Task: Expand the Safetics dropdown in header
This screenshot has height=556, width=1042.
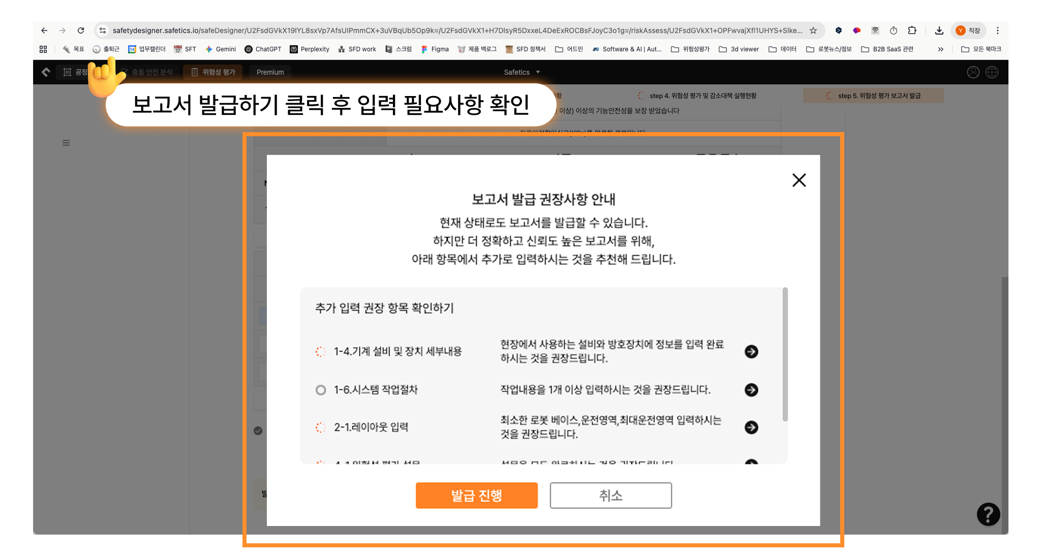Action: pos(522,72)
